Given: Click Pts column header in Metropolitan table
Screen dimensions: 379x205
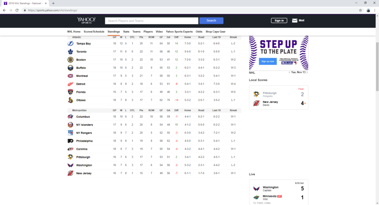Looking at the screenshot, I should click(141, 110).
